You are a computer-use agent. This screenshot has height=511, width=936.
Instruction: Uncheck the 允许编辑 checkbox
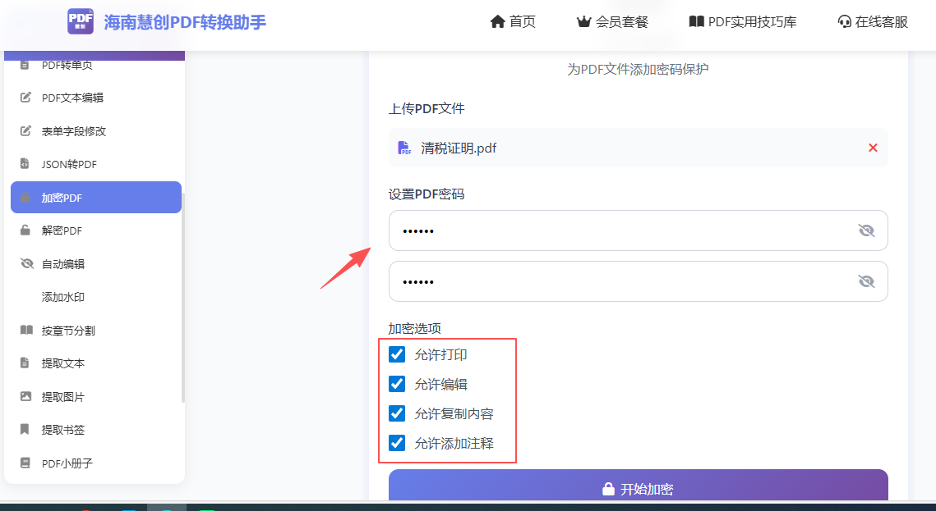397,384
